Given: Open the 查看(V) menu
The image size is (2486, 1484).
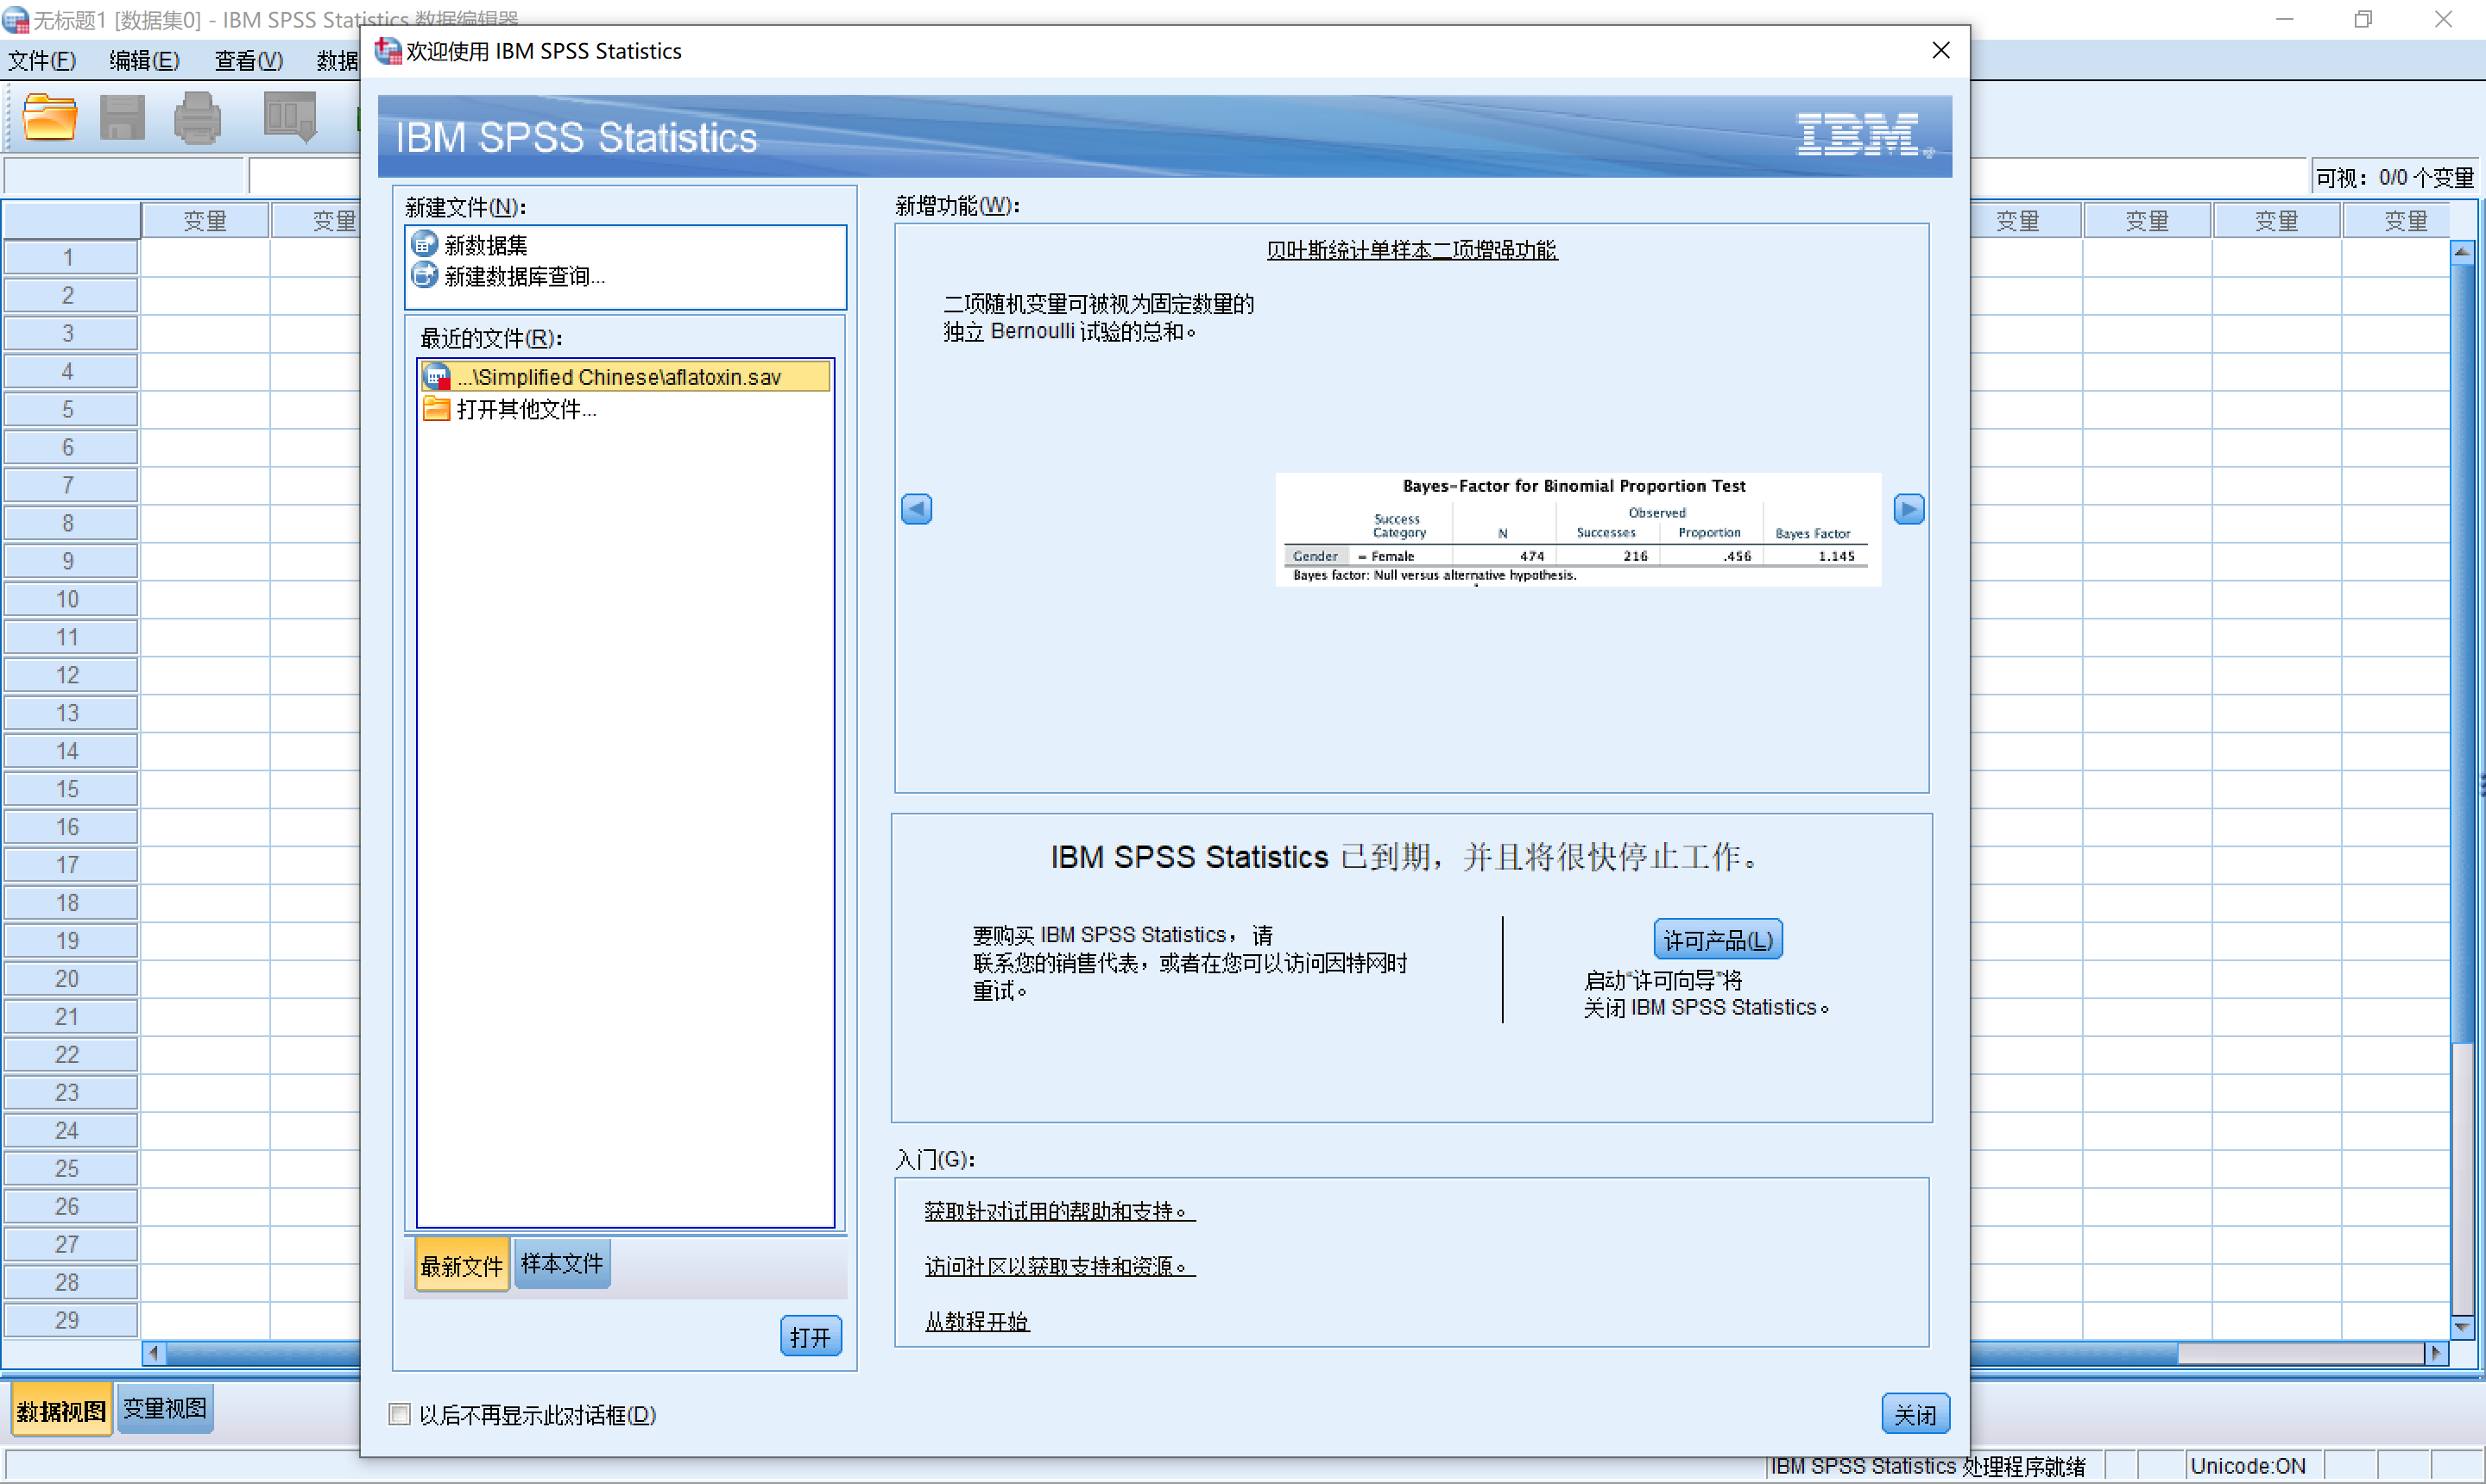Looking at the screenshot, I should 248,61.
